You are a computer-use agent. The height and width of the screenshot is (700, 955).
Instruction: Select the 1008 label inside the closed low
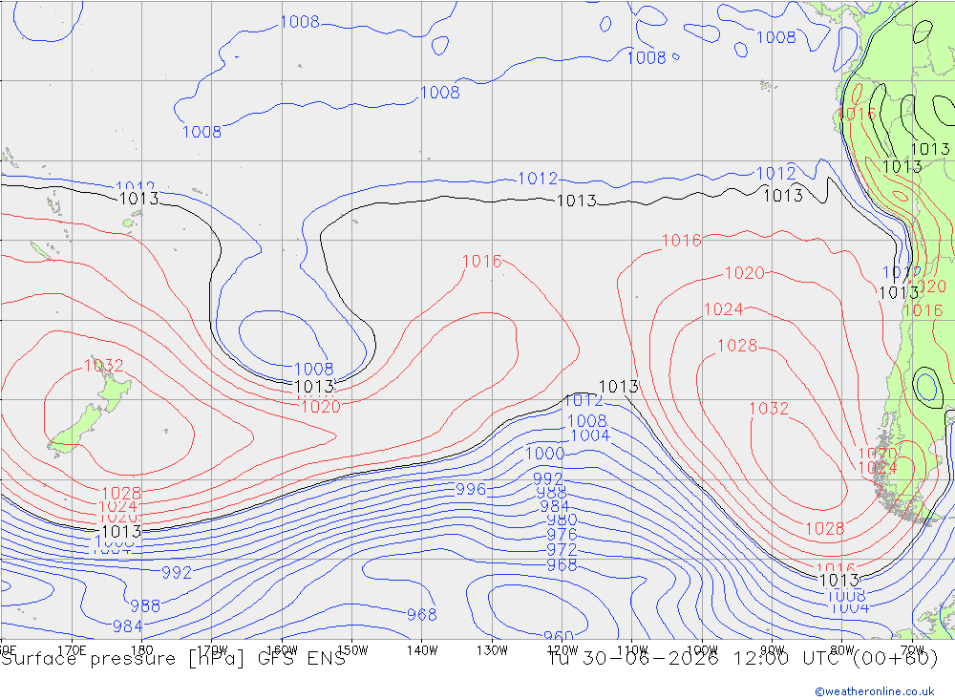[x=313, y=369]
